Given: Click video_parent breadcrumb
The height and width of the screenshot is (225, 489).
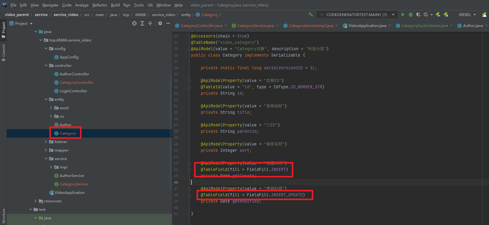Looking at the screenshot, I should [17, 15].
